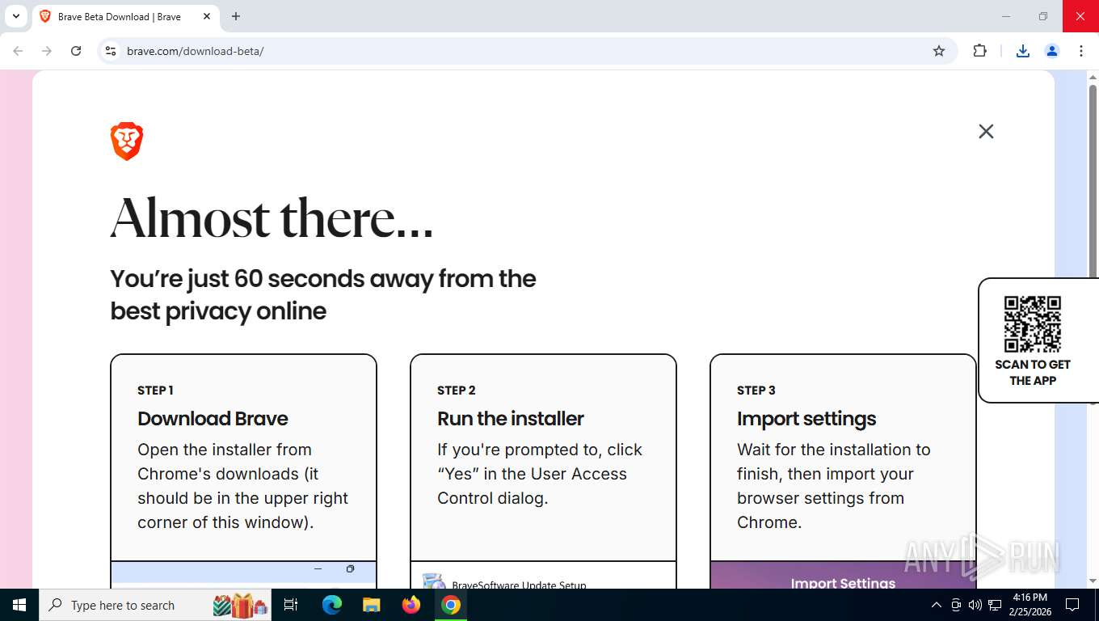1099x621 pixels.
Task: Close the Brave Beta Download tab
Action: coord(207,16)
